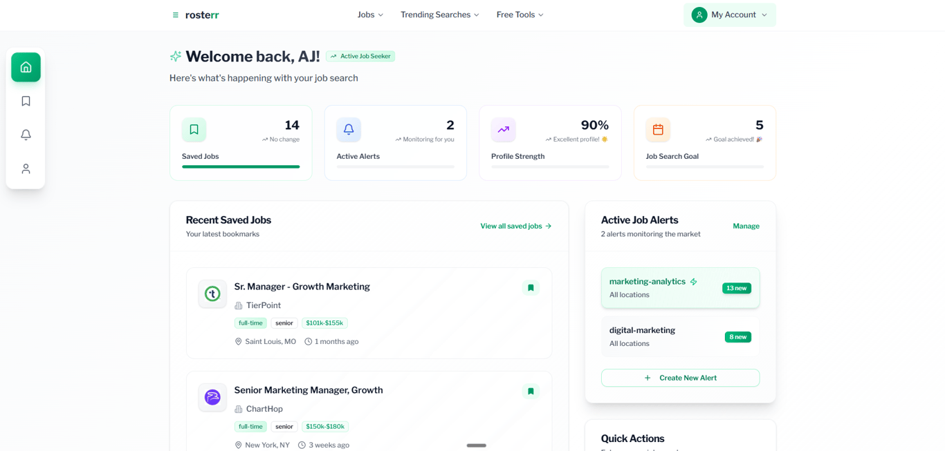Screen dimensions: 945x451
Task: Open alerts bell icon in sidebar
Action: [26, 135]
